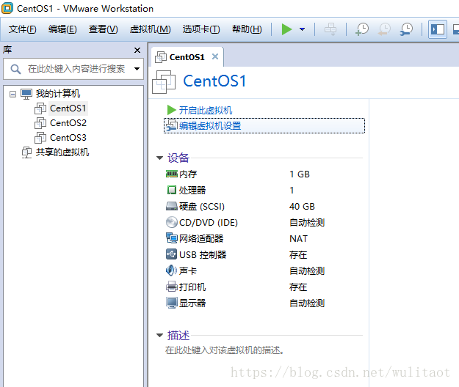The image size is (459, 387).
Task: Select the 处理器 device label
Action: pos(192,190)
